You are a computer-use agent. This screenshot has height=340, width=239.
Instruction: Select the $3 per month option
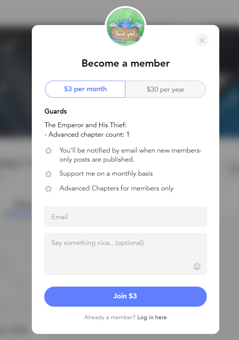pyautogui.click(x=85, y=89)
